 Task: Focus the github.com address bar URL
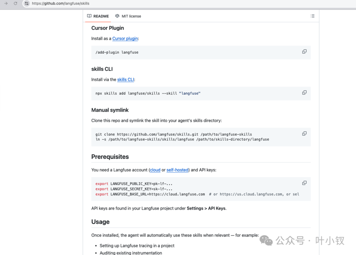[61, 3]
